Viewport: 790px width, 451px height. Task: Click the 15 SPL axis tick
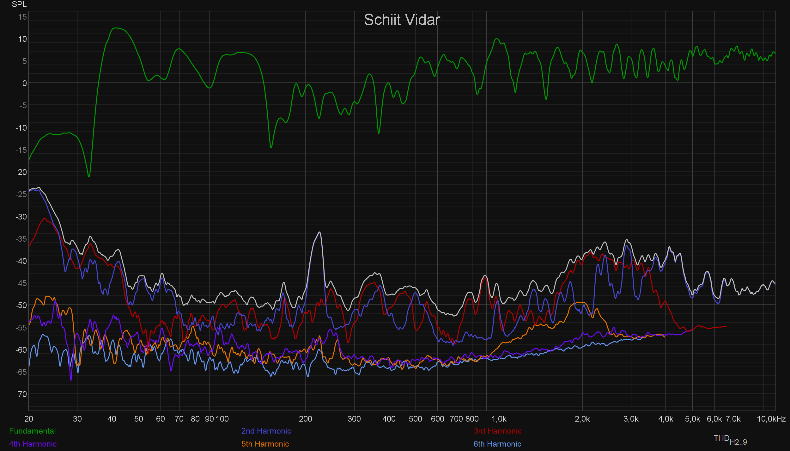[22, 17]
